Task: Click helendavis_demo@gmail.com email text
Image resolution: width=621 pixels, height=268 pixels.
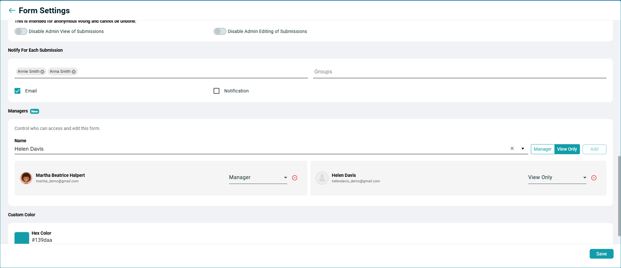Action: point(356,181)
